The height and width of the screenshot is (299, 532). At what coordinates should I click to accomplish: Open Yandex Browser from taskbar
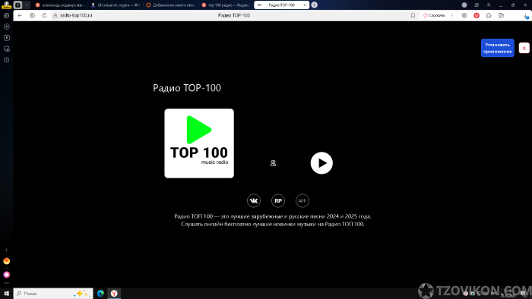[x=114, y=294]
